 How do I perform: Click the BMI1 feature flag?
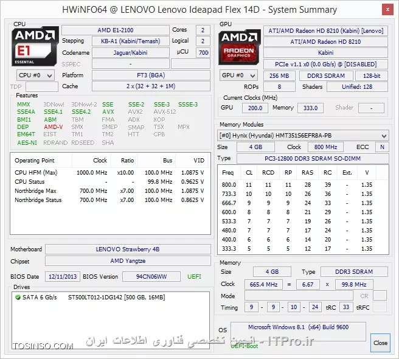(24, 119)
